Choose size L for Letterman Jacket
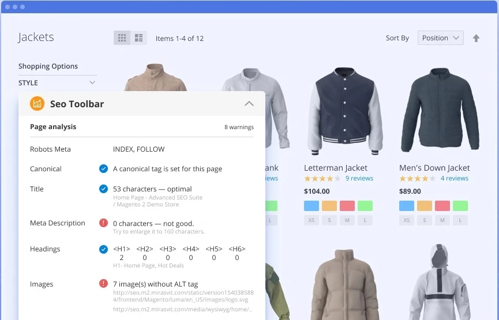 click(x=365, y=220)
